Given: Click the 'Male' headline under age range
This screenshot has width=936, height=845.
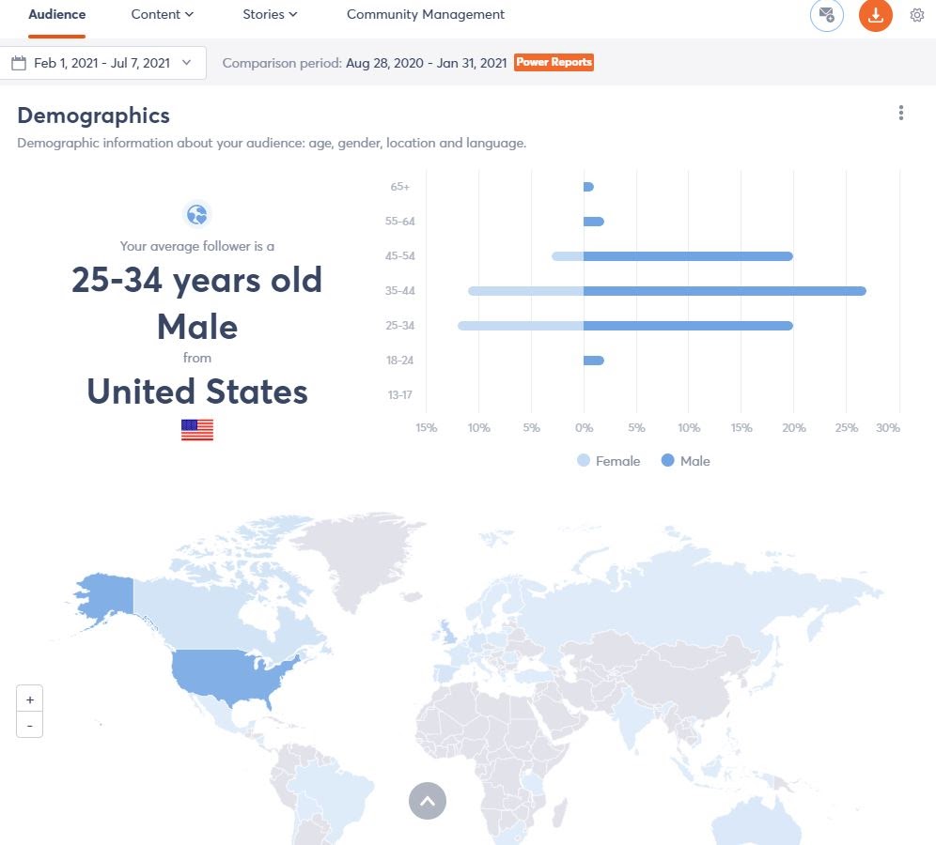Looking at the screenshot, I should tap(197, 328).
